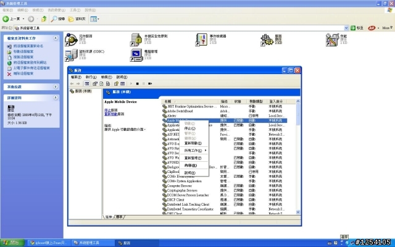Click the Stop Service square icon
The width and height of the screenshot is (395, 247).
[x=137, y=84]
